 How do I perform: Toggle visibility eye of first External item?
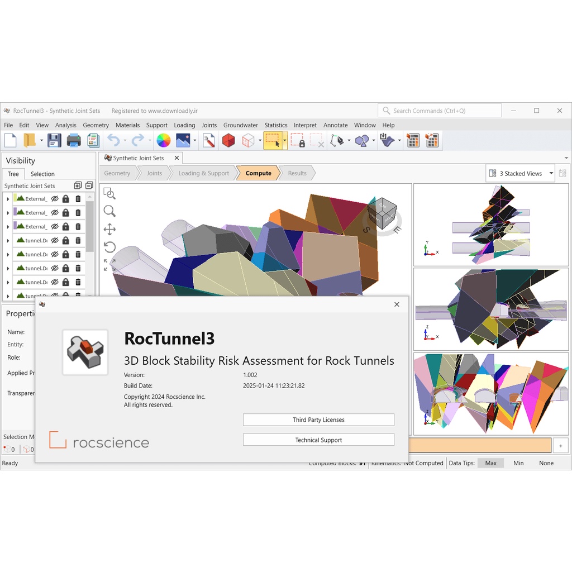(55, 199)
